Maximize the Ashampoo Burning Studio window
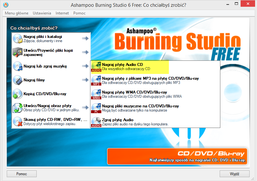This screenshot has height=181, width=257. point(236,4)
